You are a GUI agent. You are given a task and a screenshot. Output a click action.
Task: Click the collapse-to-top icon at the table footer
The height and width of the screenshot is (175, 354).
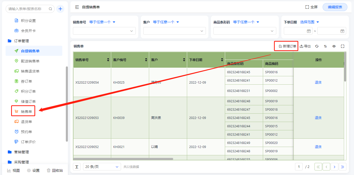tap(77, 167)
